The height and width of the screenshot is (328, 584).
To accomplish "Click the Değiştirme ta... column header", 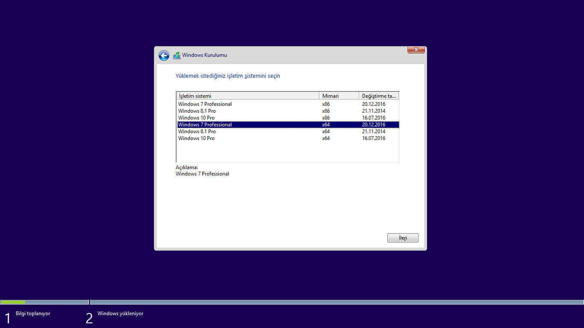I will tap(379, 96).
